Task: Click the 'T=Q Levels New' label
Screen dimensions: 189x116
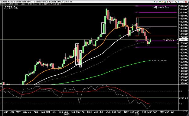Action: point(161,7)
